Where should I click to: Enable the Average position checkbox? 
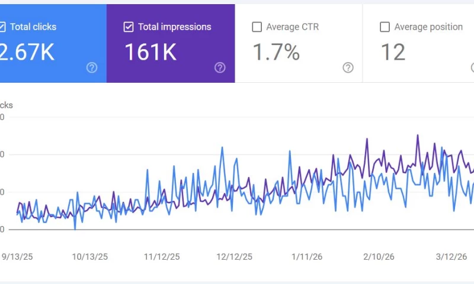[385, 27]
